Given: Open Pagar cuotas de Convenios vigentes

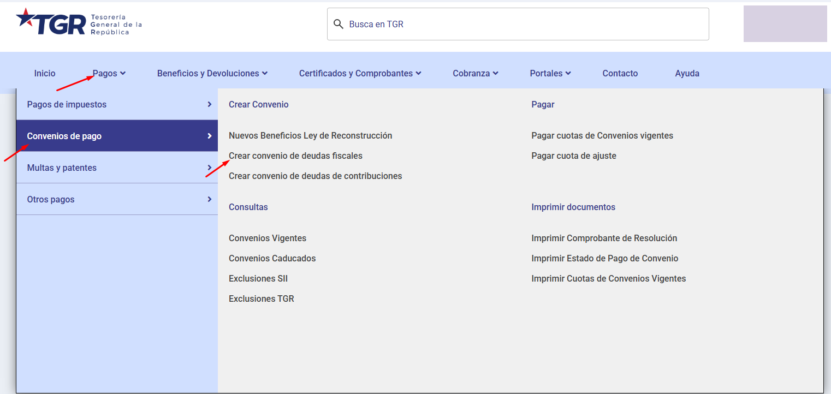Looking at the screenshot, I should click(x=602, y=135).
